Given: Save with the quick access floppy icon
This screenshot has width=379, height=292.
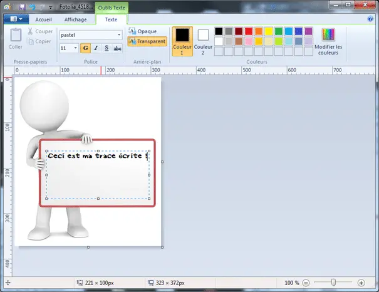Looking at the screenshot, I should pyautogui.click(x=22, y=7).
